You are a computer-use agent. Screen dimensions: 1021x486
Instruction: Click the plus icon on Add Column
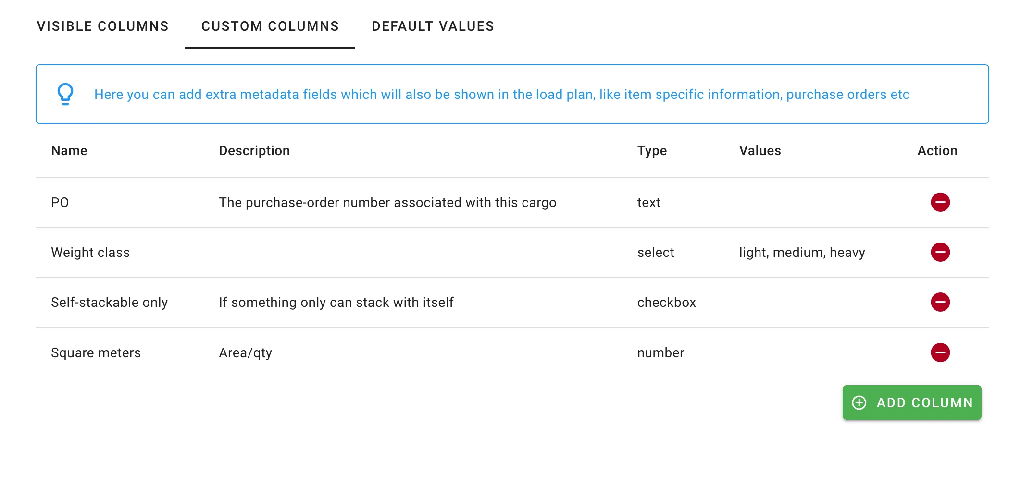(x=859, y=402)
